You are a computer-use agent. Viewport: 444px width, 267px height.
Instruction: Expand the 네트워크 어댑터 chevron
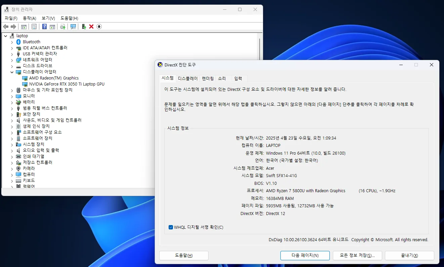pos(12,60)
